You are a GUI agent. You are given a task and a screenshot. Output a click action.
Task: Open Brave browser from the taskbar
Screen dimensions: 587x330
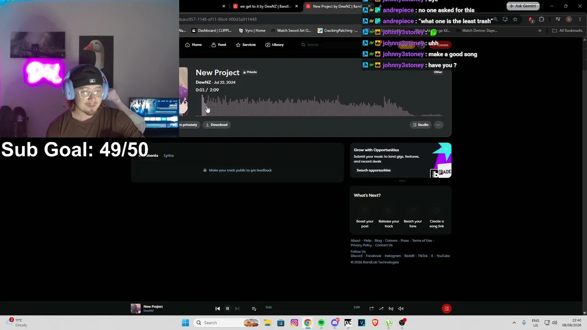[375, 323]
